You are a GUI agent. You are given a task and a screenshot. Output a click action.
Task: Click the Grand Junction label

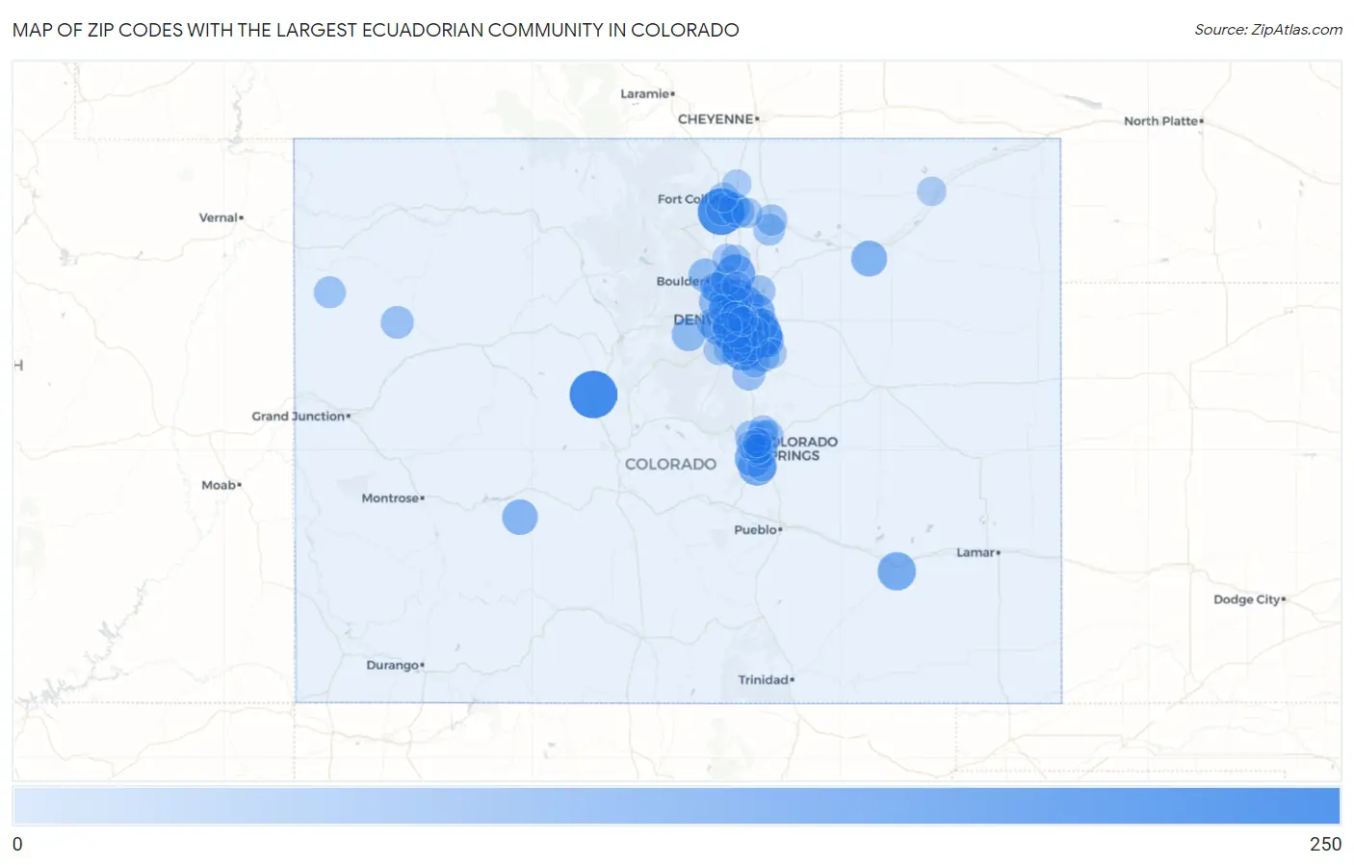tap(300, 417)
